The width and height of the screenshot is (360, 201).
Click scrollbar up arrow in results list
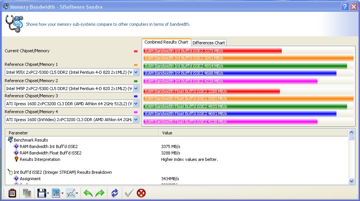[x=351, y=132]
